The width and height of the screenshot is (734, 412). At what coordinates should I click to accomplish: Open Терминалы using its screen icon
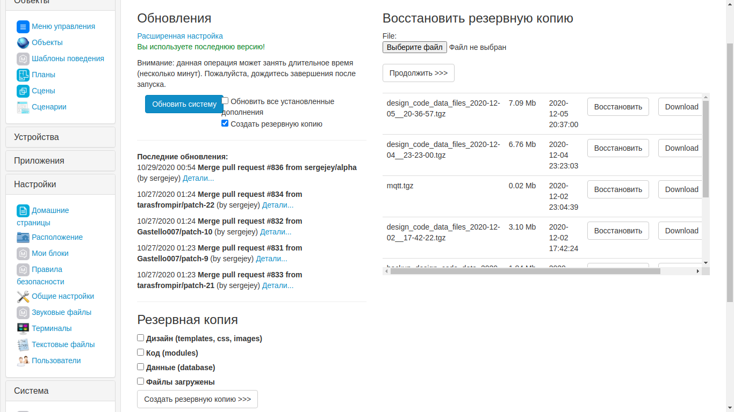coord(23,328)
